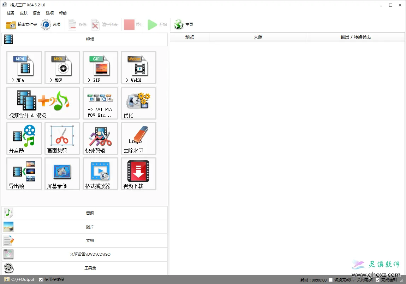Click the Home Page (主页) button

pos(184,25)
